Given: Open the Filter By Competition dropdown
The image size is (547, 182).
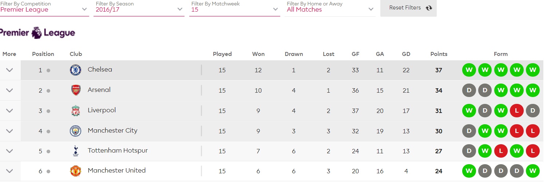Looking at the screenshot, I should (44, 8).
